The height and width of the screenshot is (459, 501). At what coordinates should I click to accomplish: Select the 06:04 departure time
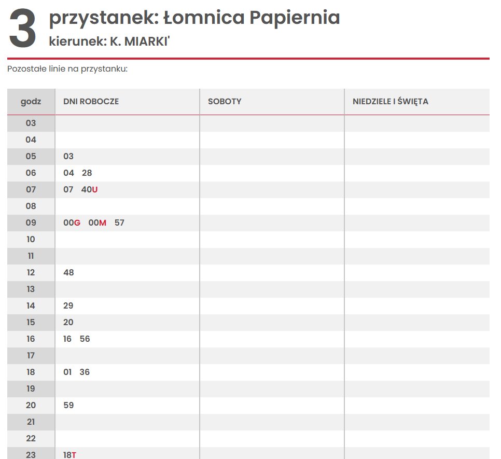pos(68,173)
